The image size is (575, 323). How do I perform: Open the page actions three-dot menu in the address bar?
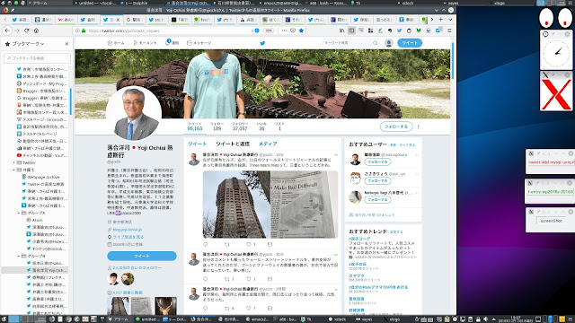(x=284, y=31)
